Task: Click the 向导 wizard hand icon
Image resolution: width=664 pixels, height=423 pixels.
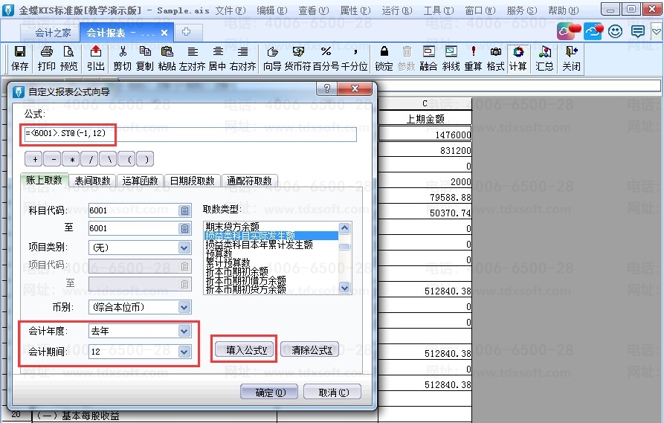Action: (272, 52)
